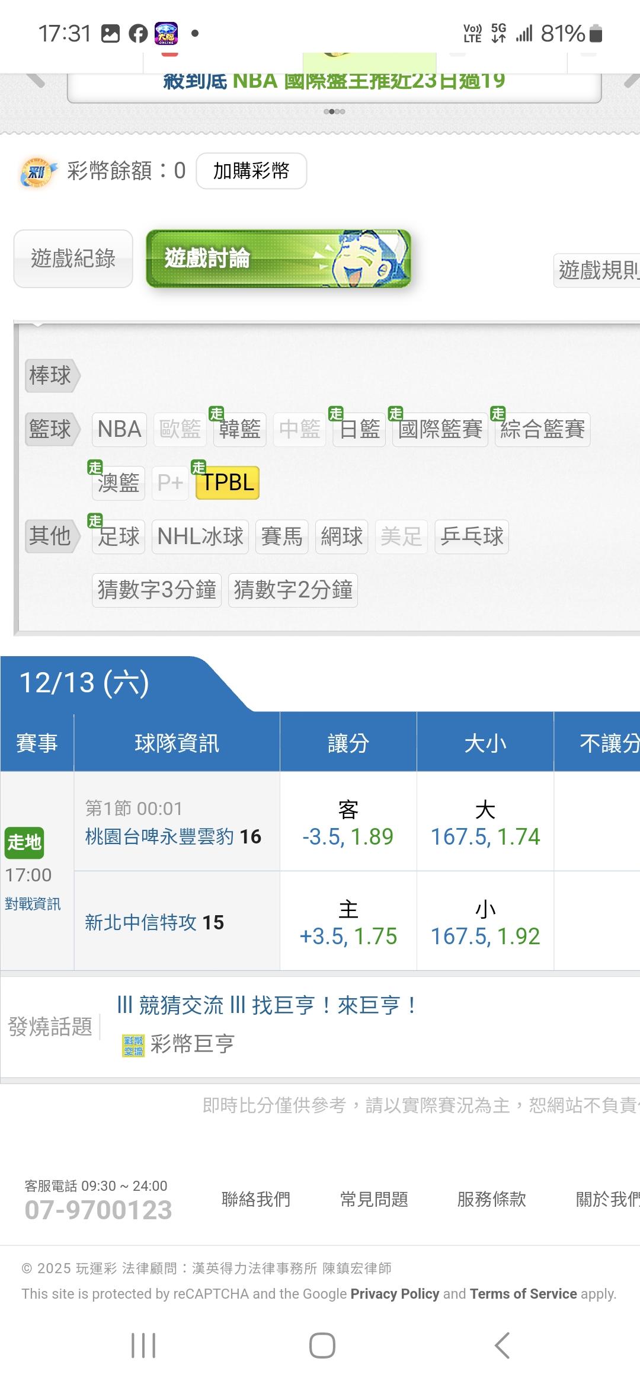The height and width of the screenshot is (1387, 640).
Task: Open the 遊戲討論 tab
Action: [x=278, y=258]
